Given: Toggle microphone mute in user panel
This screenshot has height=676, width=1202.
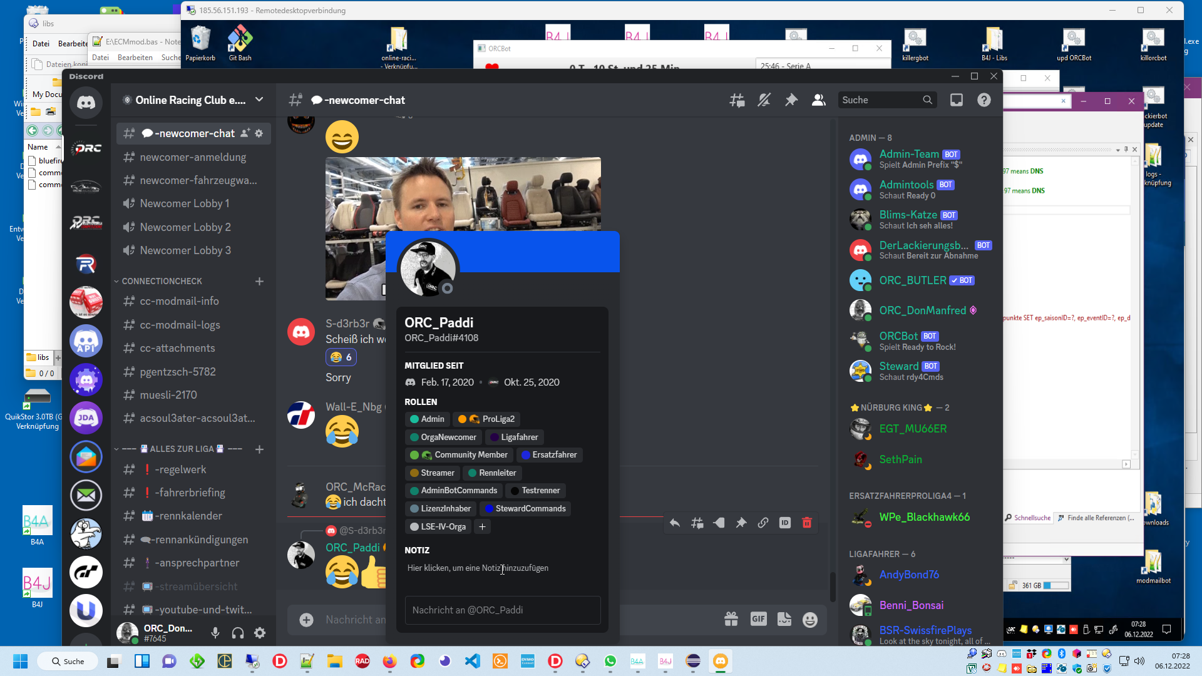Looking at the screenshot, I should click(215, 633).
